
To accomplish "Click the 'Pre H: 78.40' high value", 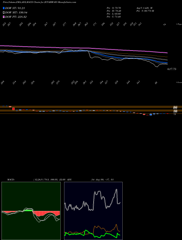I will click(x=114, y=11).
